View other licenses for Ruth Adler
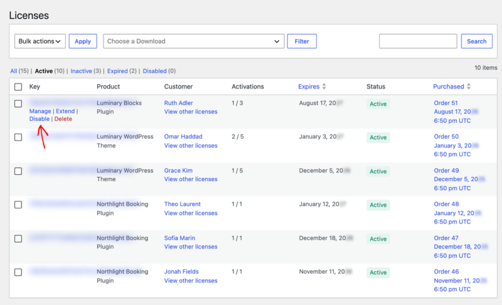Image resolution: width=502 pixels, height=305 pixels. point(191,112)
